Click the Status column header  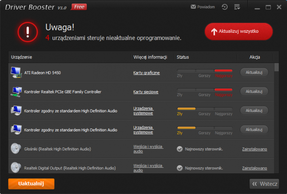coord(183,57)
